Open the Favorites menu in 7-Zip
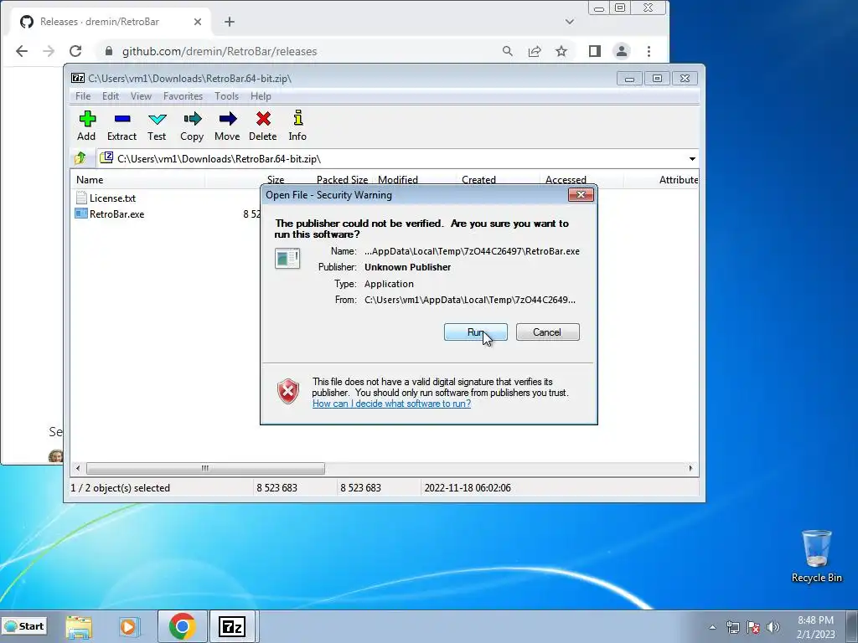 183,95
